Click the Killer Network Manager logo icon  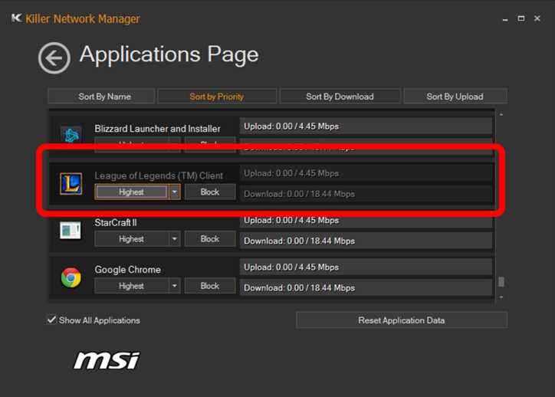coord(16,18)
